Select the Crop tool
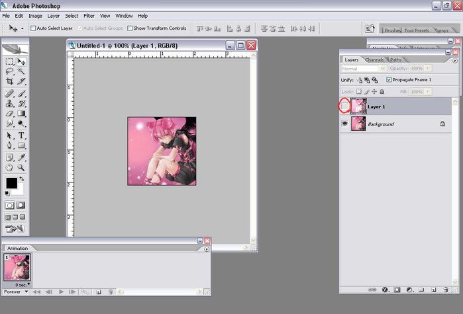The image size is (463, 314). [x=9, y=81]
